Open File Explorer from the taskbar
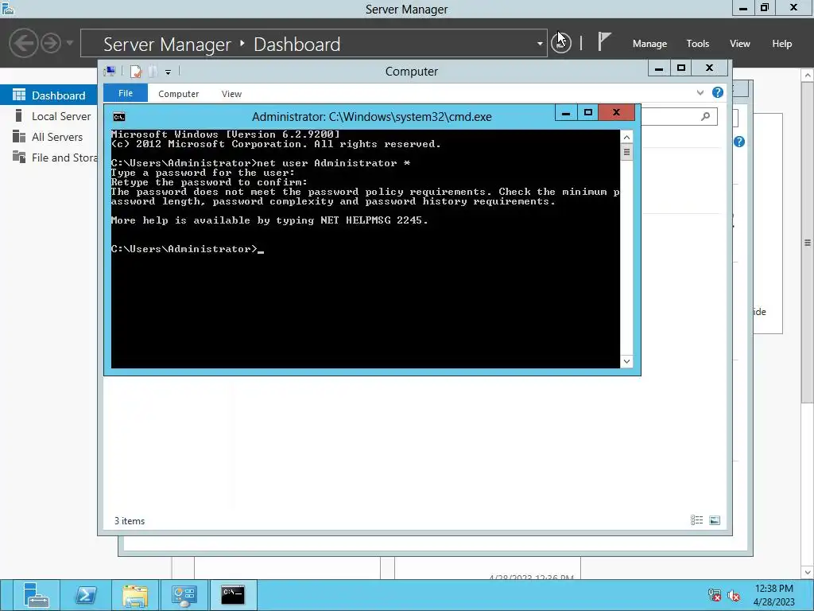 135,595
